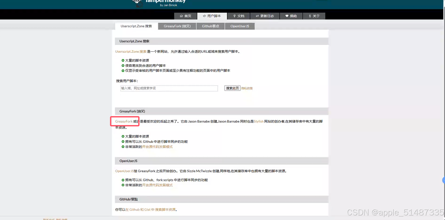The image size is (445, 220).
Task: Click the 搜索用户脚本: label
Action: (x=127, y=81)
